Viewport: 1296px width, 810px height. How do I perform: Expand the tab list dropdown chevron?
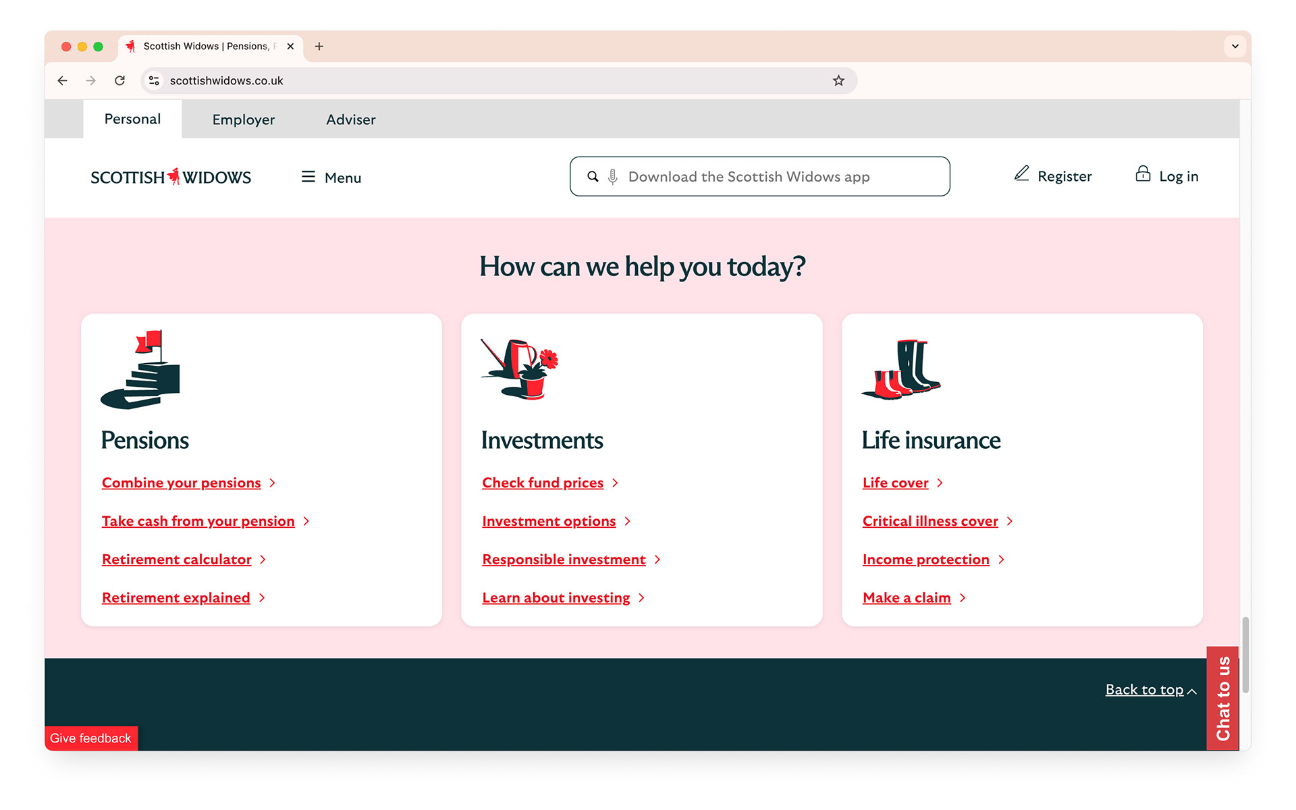tap(1235, 47)
